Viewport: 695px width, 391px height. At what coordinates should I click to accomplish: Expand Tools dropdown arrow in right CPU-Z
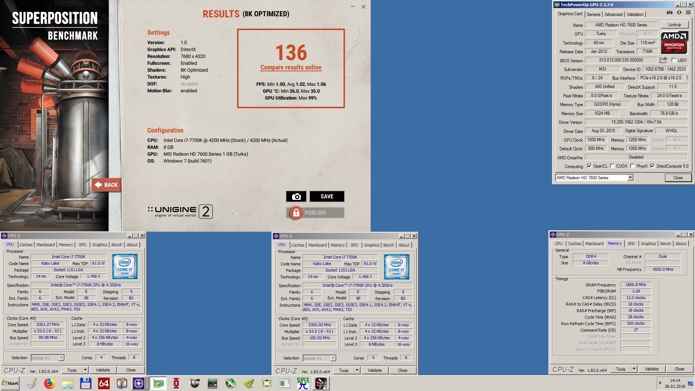click(x=634, y=369)
